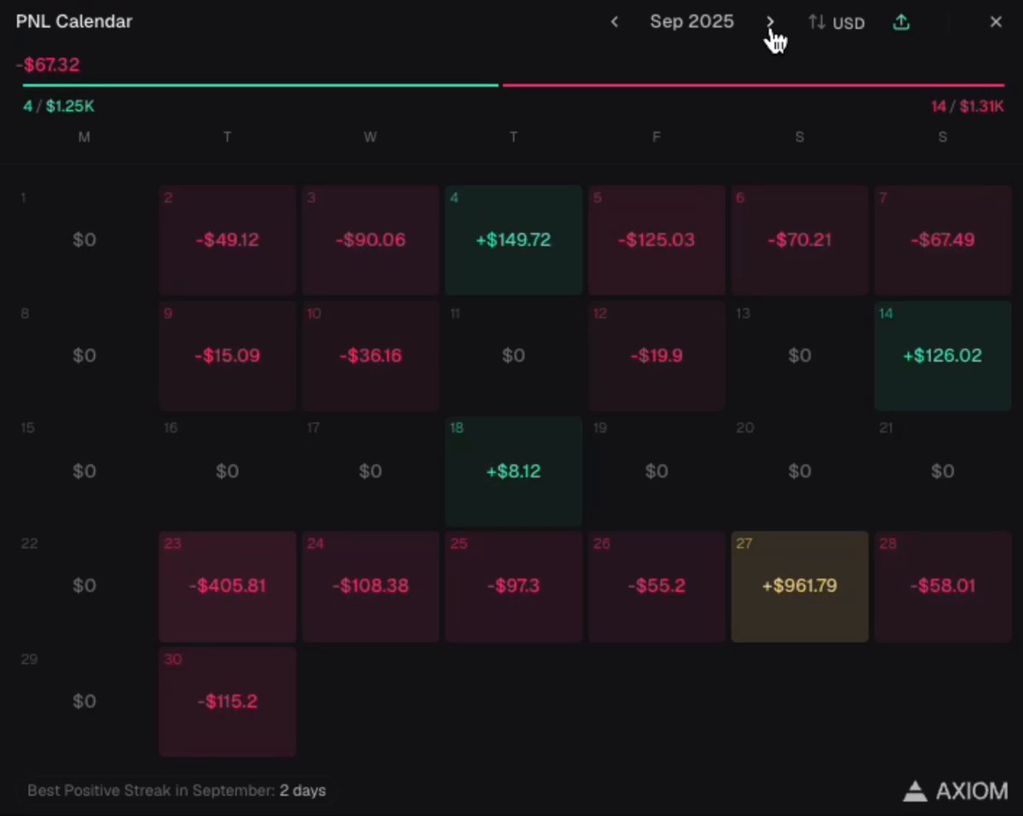The height and width of the screenshot is (816, 1023).
Task: Open day 10 with -$36.16
Action: click(370, 356)
